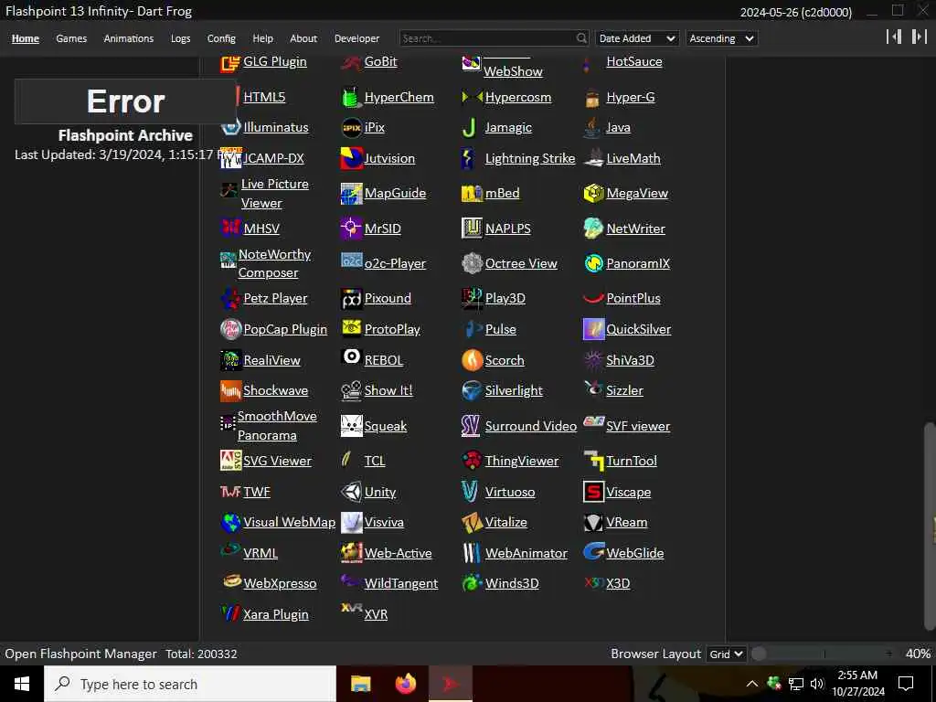Click the VReam icon

pyautogui.click(x=593, y=522)
